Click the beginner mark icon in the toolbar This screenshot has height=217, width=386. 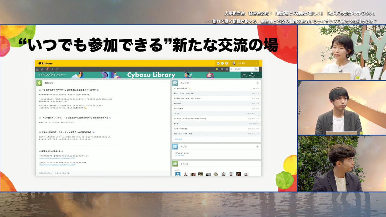217,69
